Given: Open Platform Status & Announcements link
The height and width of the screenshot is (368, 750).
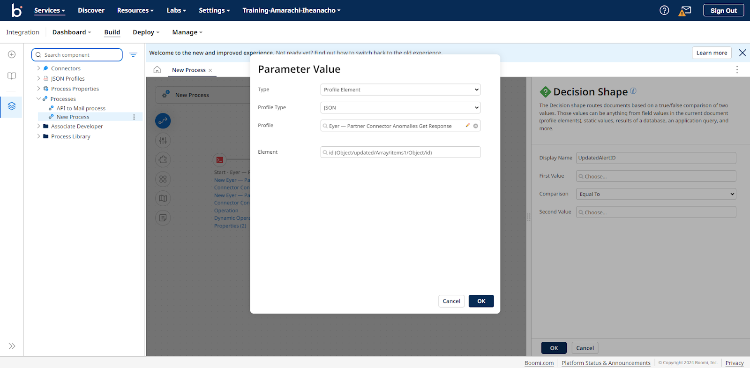Looking at the screenshot, I should [x=606, y=363].
